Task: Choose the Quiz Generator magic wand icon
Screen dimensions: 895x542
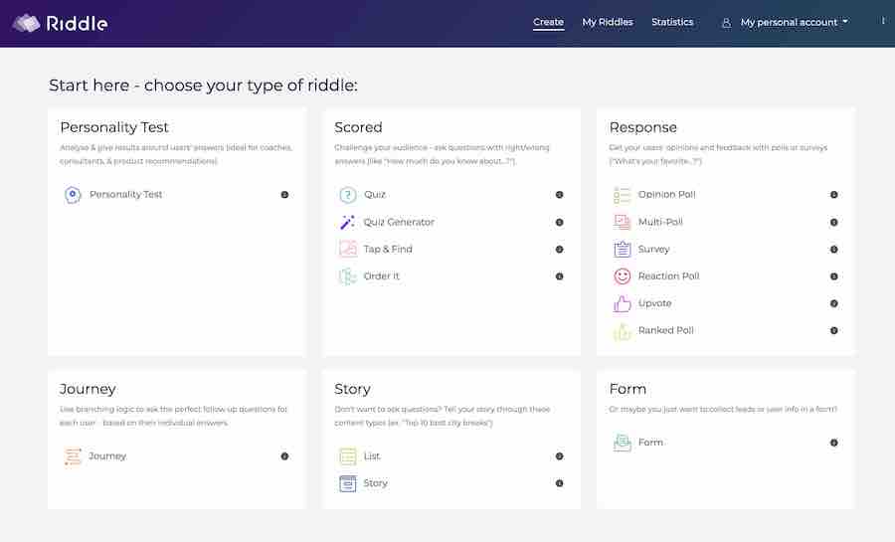Action: pyautogui.click(x=348, y=222)
